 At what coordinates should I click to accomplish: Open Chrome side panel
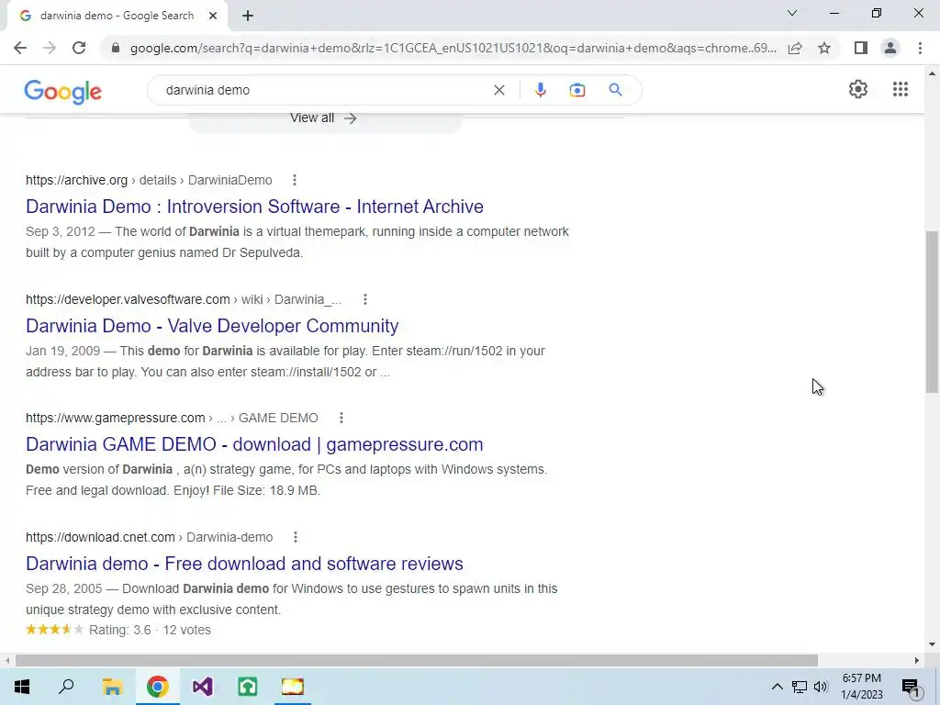point(861,48)
